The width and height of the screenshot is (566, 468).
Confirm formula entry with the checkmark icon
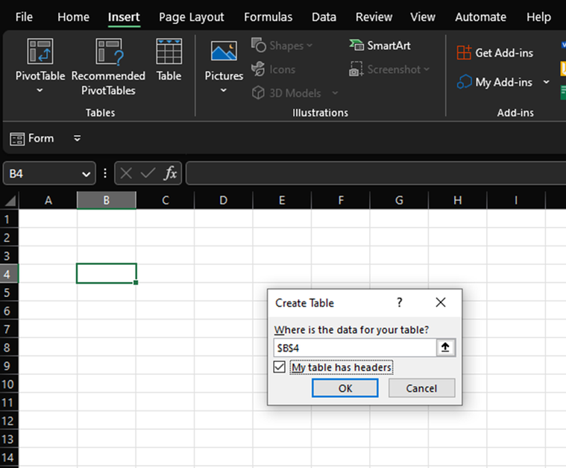tap(148, 173)
